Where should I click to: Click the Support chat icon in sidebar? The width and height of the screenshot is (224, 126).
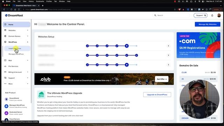[x=5, y=78]
